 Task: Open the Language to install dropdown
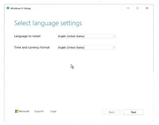(x=87, y=36)
